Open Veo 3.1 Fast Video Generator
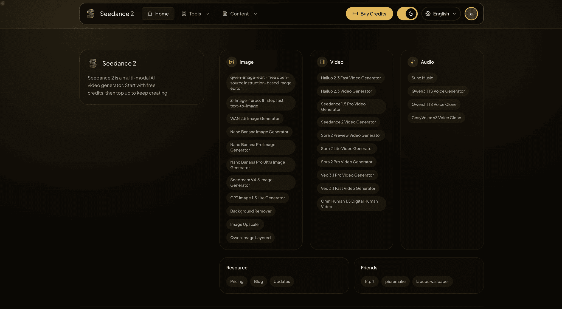 point(348,189)
